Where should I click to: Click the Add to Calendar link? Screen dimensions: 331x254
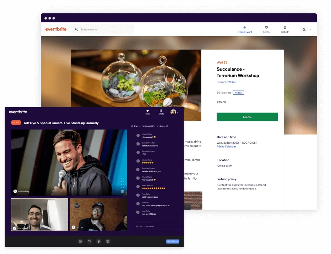pyautogui.click(x=227, y=147)
